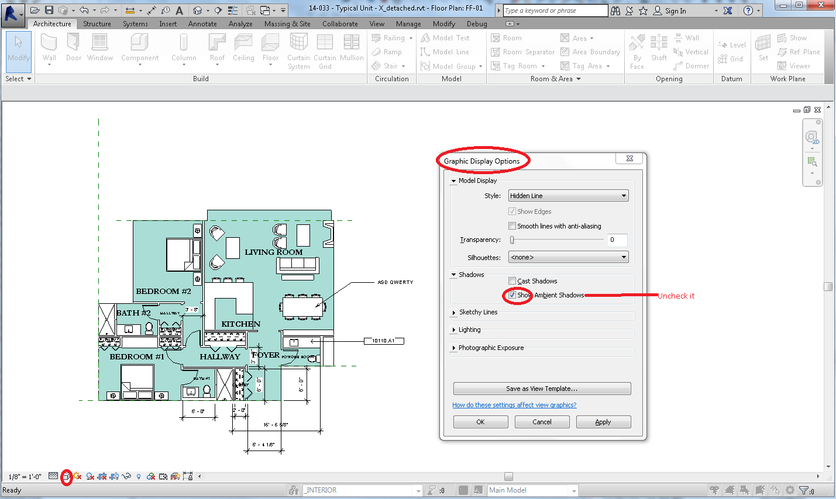Open the Silhouettes dropdown
Screen dimensions: 836x499
tap(568, 257)
